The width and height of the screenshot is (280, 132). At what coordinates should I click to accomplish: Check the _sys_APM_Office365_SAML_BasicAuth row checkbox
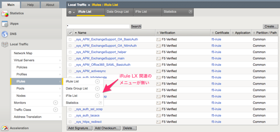click(70, 65)
